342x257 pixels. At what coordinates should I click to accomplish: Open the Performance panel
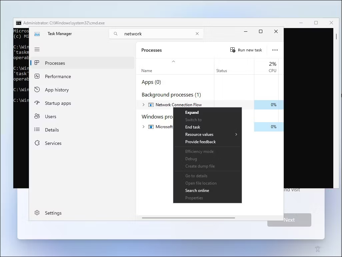click(x=58, y=76)
